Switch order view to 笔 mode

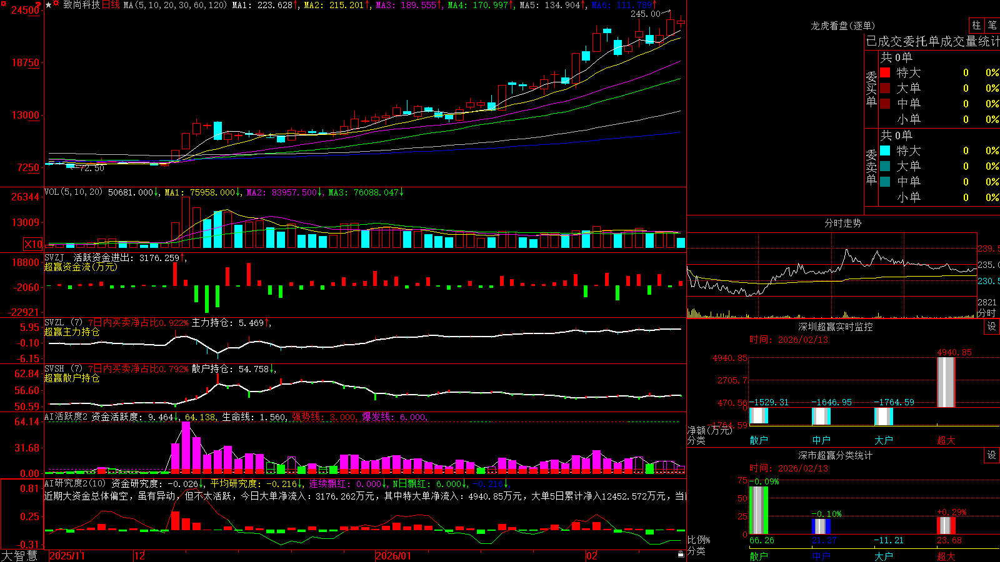pyautogui.click(x=992, y=26)
